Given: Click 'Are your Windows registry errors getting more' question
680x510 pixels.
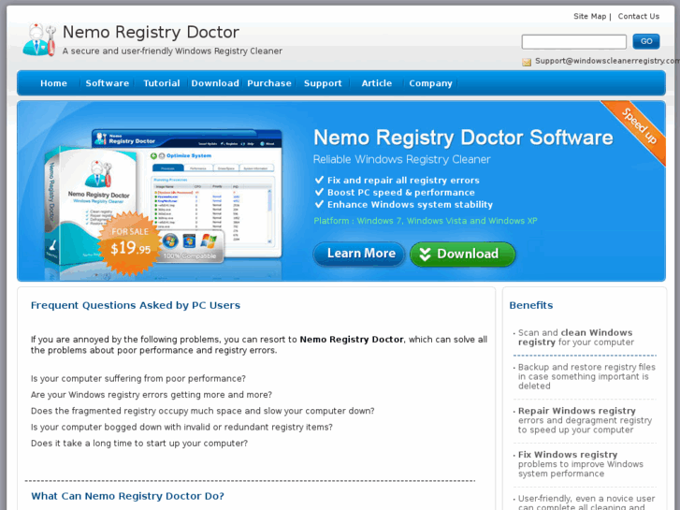Looking at the screenshot, I should pos(152,395).
